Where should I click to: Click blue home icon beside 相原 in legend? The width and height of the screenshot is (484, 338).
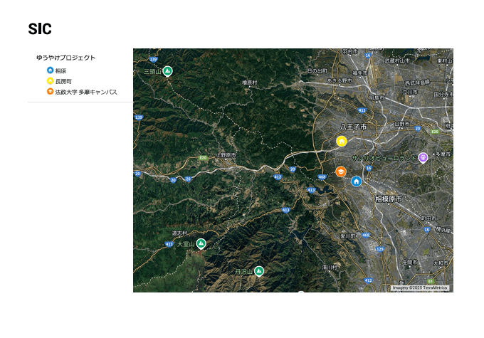[x=50, y=70]
